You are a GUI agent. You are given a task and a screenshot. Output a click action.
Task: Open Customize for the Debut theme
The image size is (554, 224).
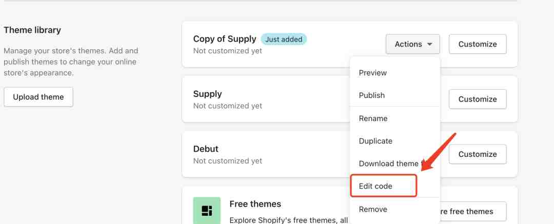point(478,154)
